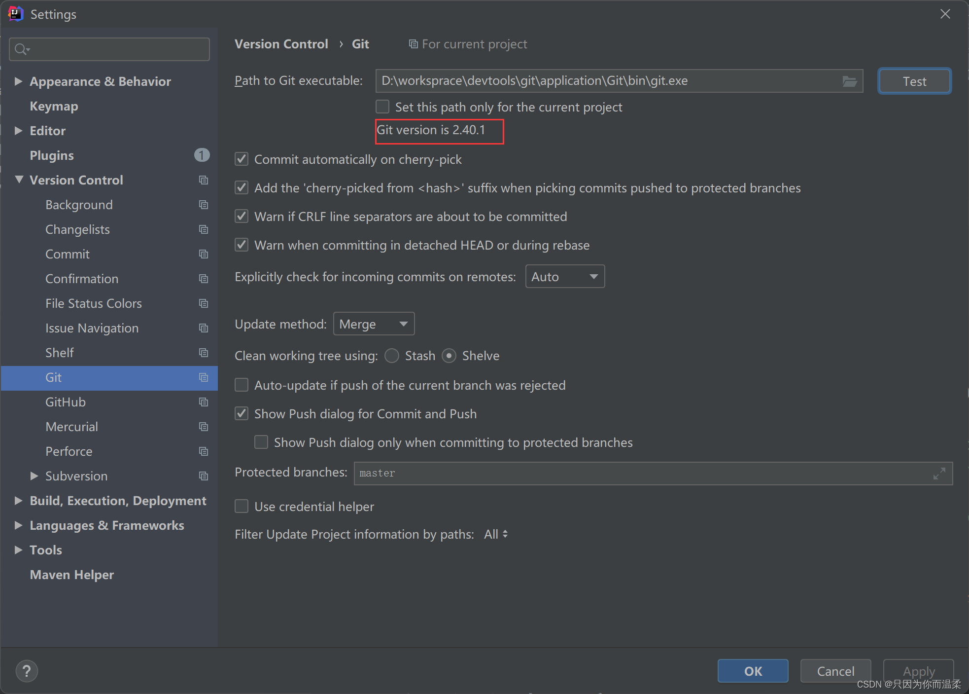Click the Protected branches input field

pyautogui.click(x=641, y=474)
